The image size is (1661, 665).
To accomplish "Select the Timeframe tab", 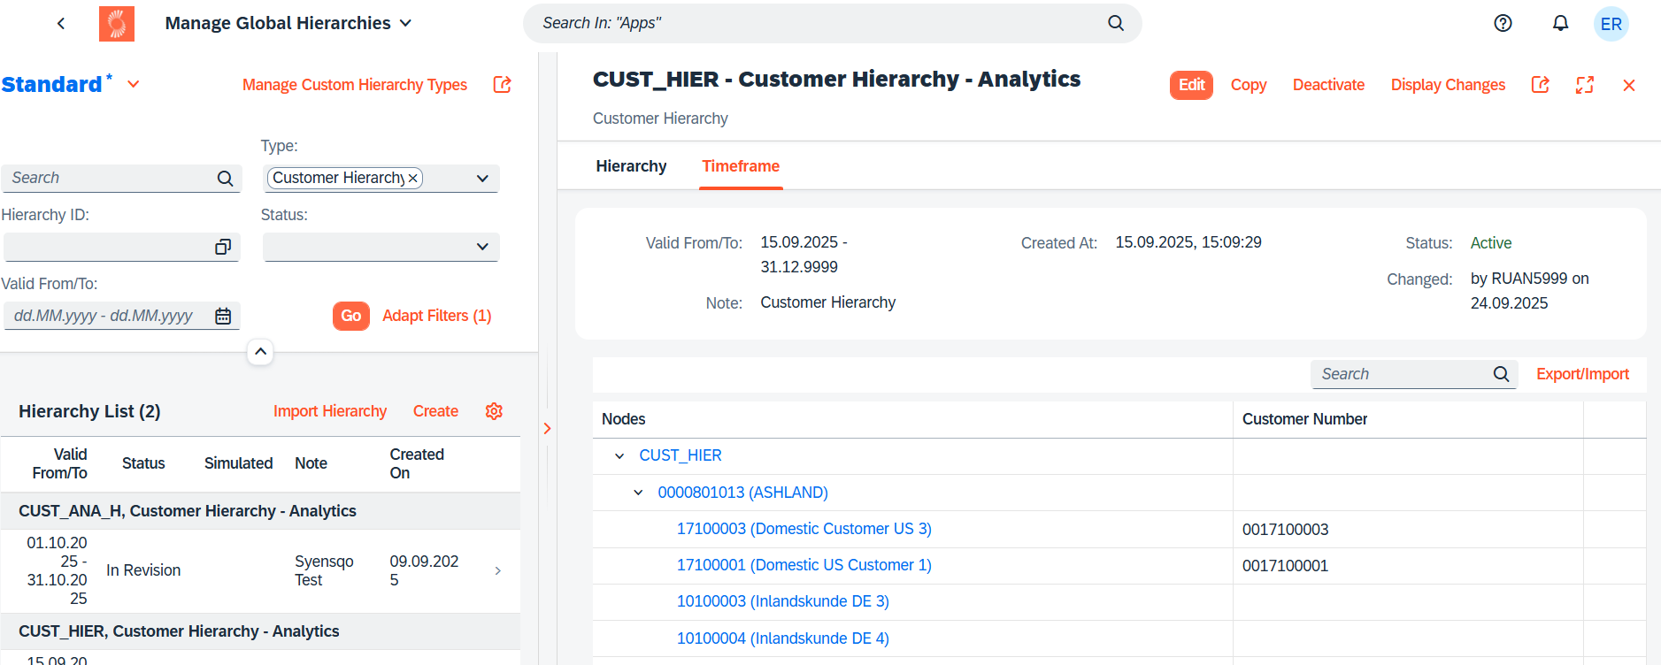I will 740,166.
